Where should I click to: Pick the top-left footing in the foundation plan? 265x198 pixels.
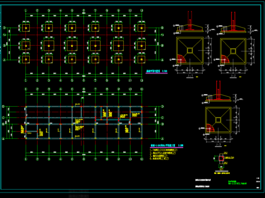(x=26, y=28)
